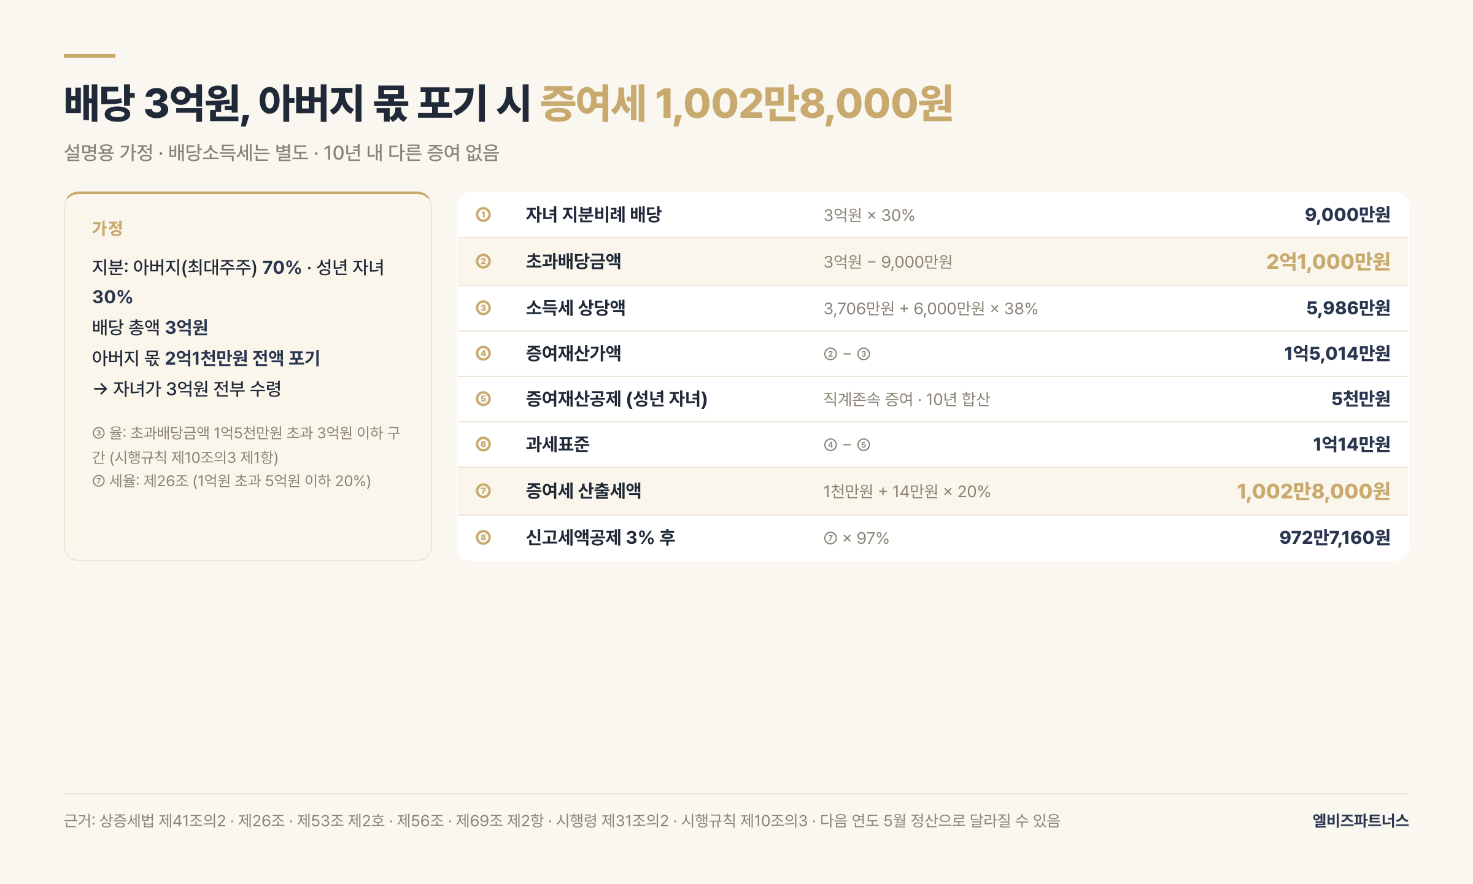This screenshot has width=1473, height=884.
Task: Click the 가정 panel heading
Action: tap(107, 228)
